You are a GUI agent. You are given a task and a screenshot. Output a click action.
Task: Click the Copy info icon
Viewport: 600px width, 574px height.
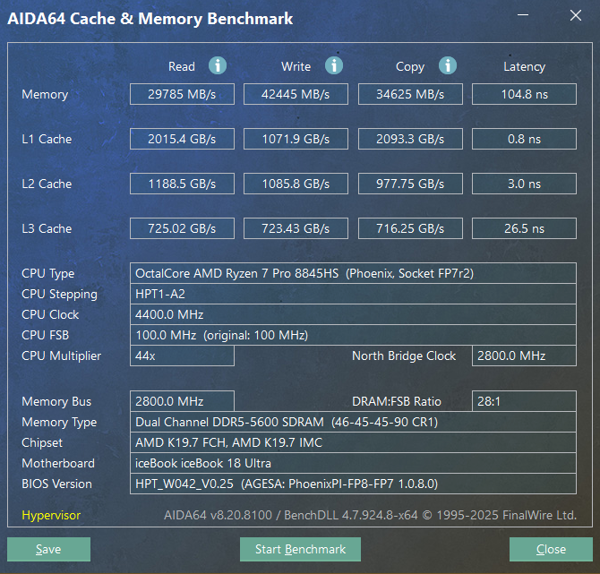pyautogui.click(x=448, y=65)
